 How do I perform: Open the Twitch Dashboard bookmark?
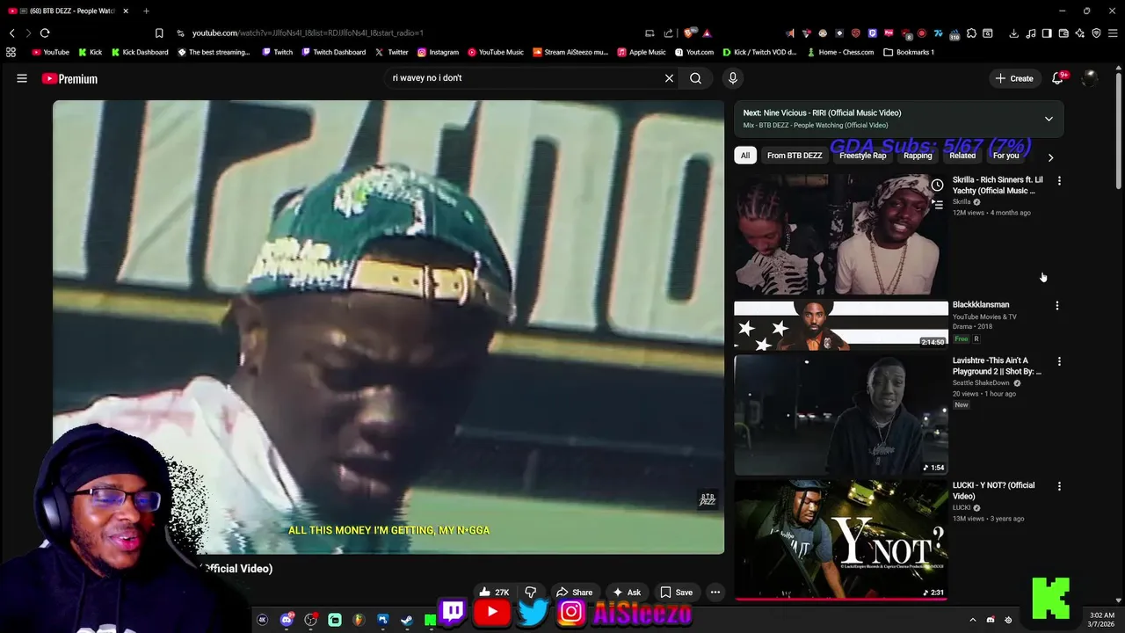[333, 52]
